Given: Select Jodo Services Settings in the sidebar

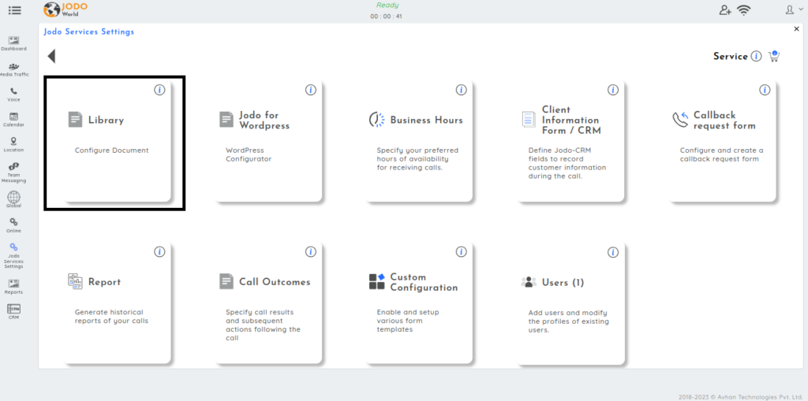Looking at the screenshot, I should [x=14, y=256].
